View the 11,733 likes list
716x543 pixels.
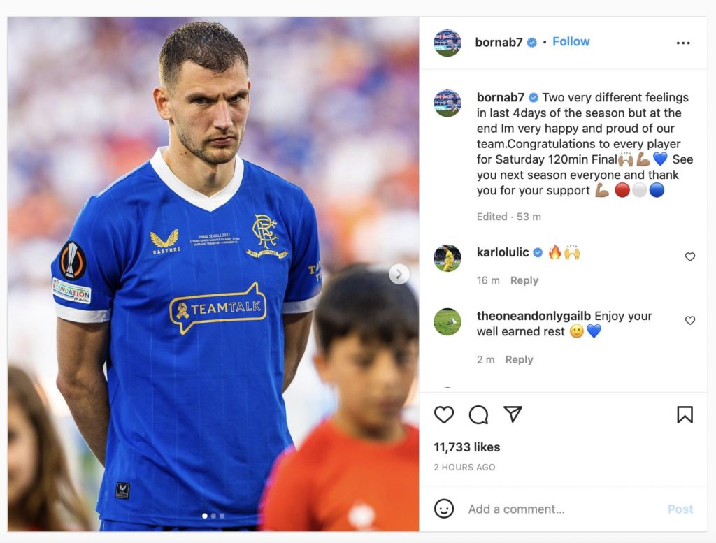(x=466, y=447)
